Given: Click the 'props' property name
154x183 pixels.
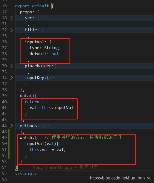Looking at the screenshot, I should tap(26, 12).
